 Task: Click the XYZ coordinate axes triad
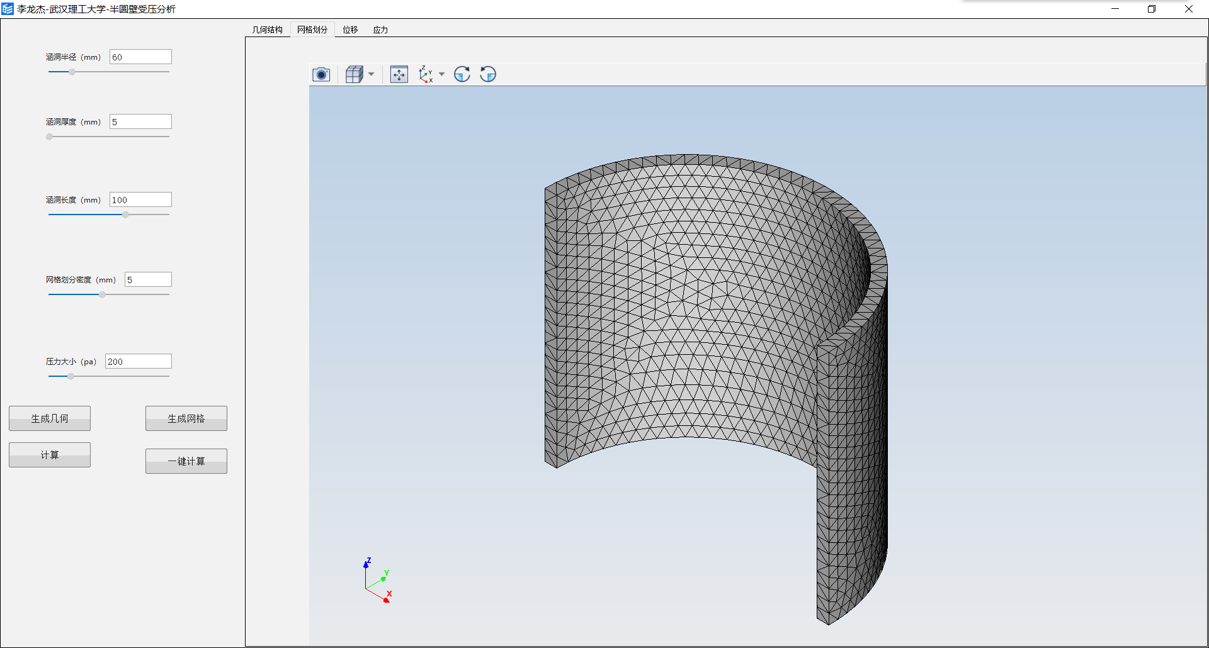[x=378, y=580]
